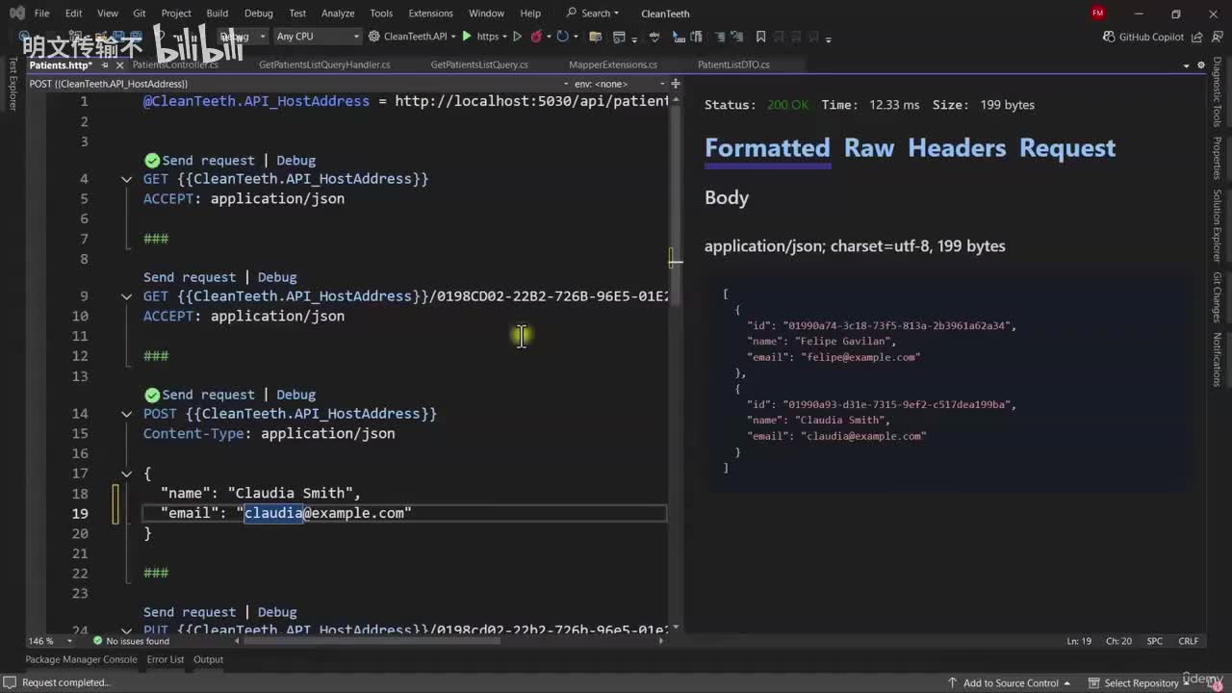
Task: Collapse the POST request at line 14
Action: tap(126, 414)
